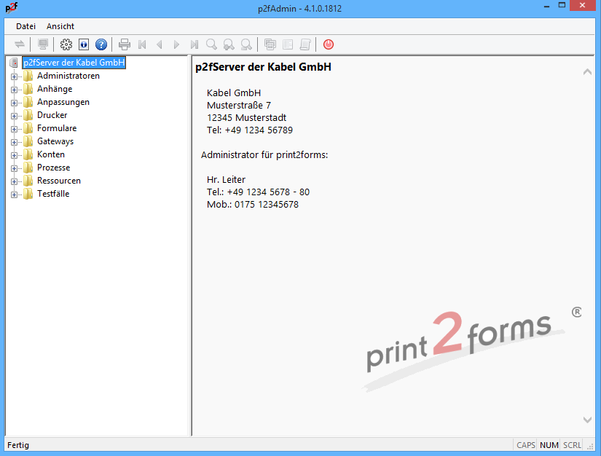The image size is (601, 456).
Task: Click the connect arrows toolbar icon
Action: [x=20, y=44]
